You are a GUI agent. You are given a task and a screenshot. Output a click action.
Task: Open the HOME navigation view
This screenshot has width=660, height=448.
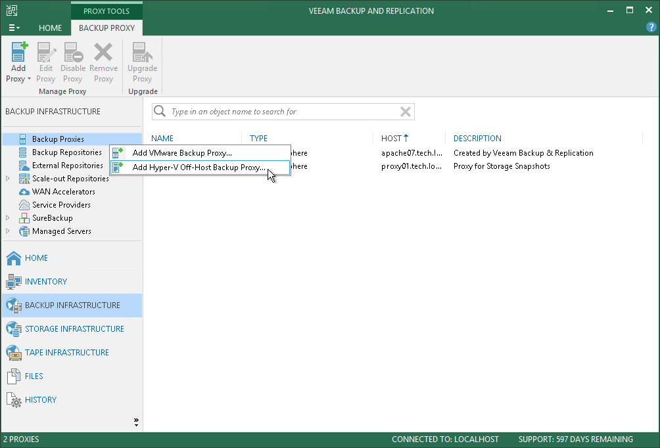[72, 258]
